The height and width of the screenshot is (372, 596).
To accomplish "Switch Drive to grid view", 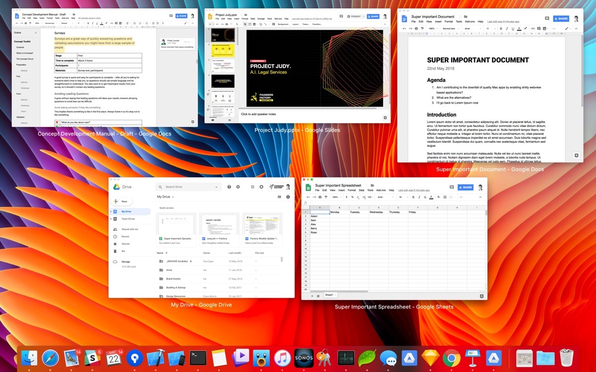I will pos(279,197).
